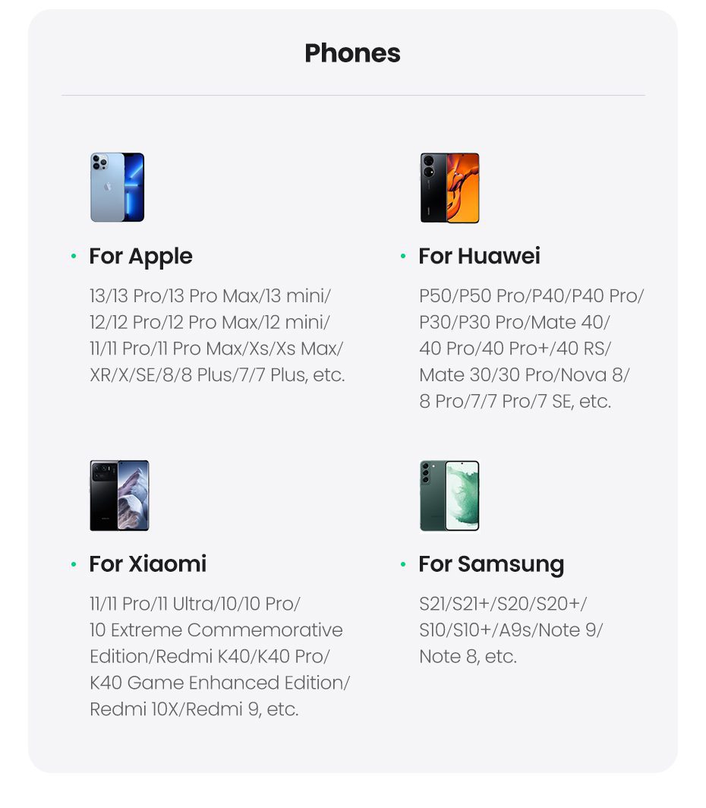Click the Huawei P50 phone image
The width and height of the screenshot is (706, 808).
click(x=449, y=188)
